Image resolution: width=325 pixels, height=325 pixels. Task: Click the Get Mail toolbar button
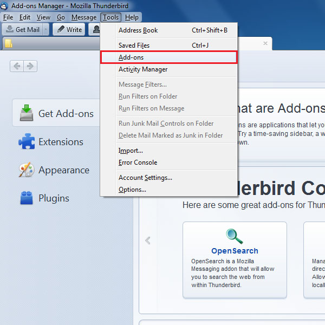tap(22, 29)
